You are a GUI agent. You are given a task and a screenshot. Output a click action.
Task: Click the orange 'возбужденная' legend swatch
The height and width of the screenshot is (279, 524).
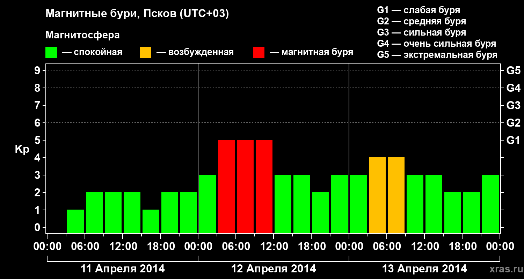coord(145,53)
